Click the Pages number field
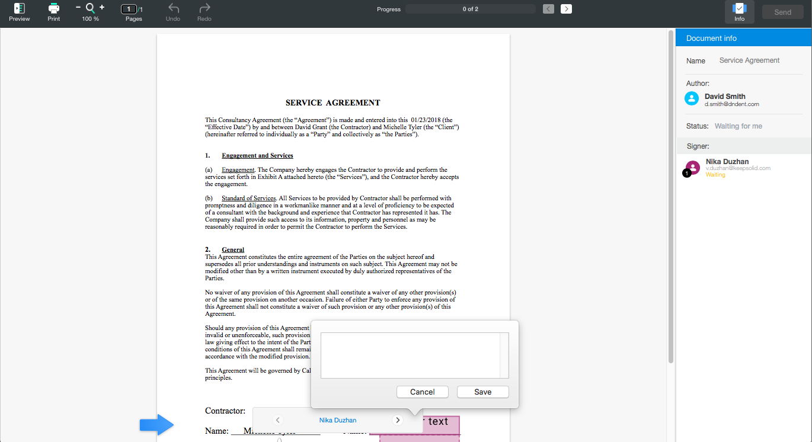Viewport: 812px width, 442px height. 129,9
